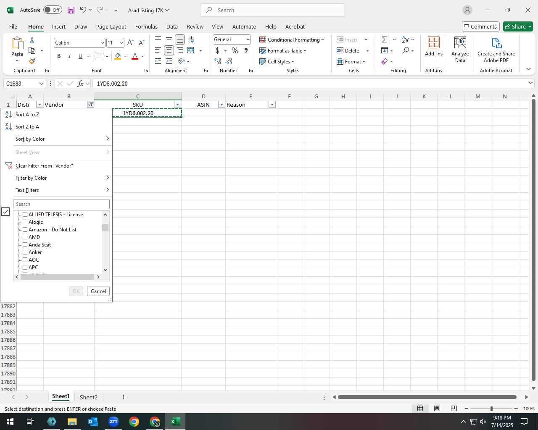This screenshot has width=538, height=430.
Task: Click the Copy icon in Clipboard group
Action: pos(32,50)
